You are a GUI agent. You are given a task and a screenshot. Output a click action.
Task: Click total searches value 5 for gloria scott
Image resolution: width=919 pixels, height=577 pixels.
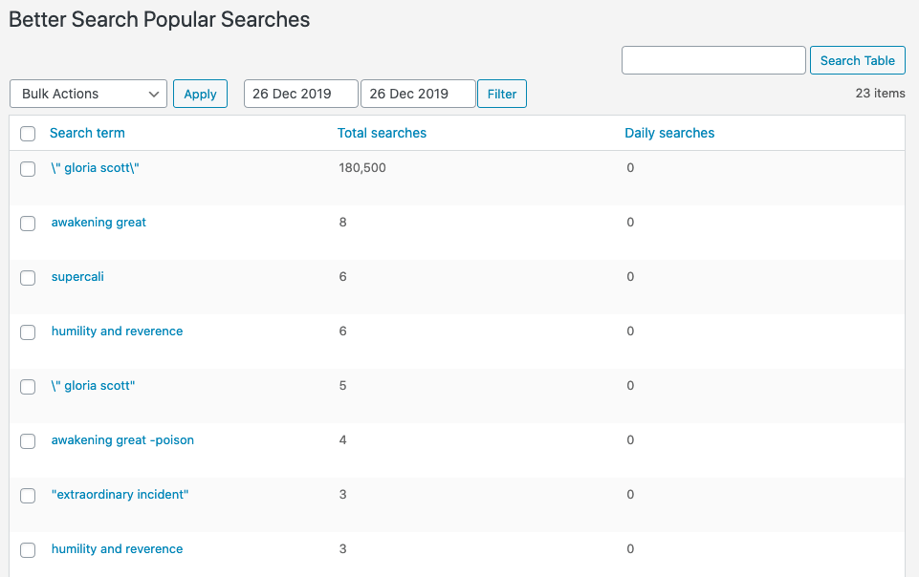(x=343, y=386)
